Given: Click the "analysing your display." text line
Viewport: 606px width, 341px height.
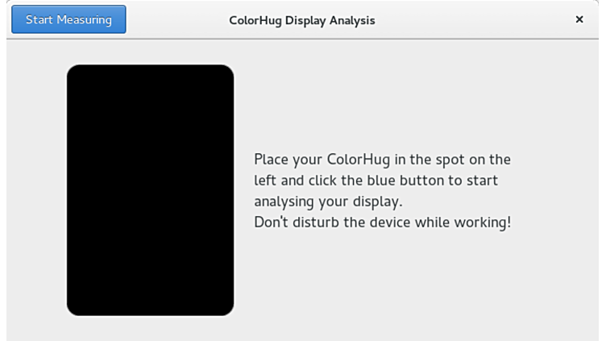Looking at the screenshot, I should (328, 201).
